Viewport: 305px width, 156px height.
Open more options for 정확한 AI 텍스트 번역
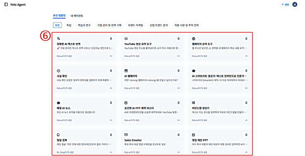[x=111, y=56]
